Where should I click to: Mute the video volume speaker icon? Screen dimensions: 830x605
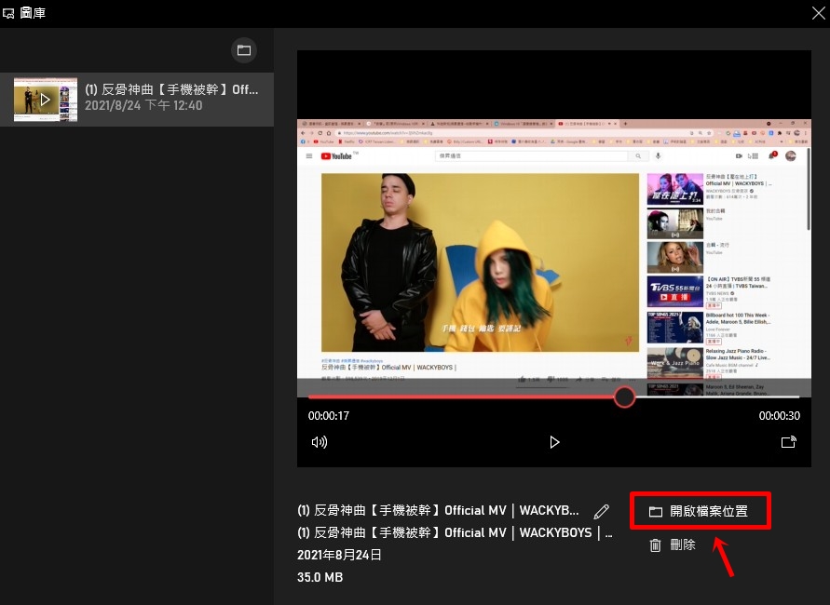coord(320,442)
